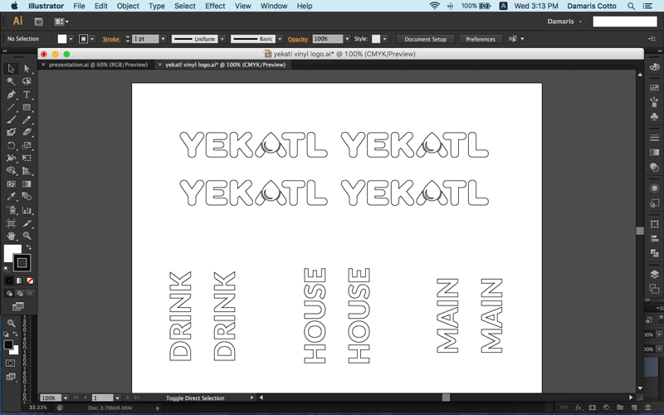The width and height of the screenshot is (664, 415).
Task: Click the Change Screen Mode button
Action: (17, 306)
